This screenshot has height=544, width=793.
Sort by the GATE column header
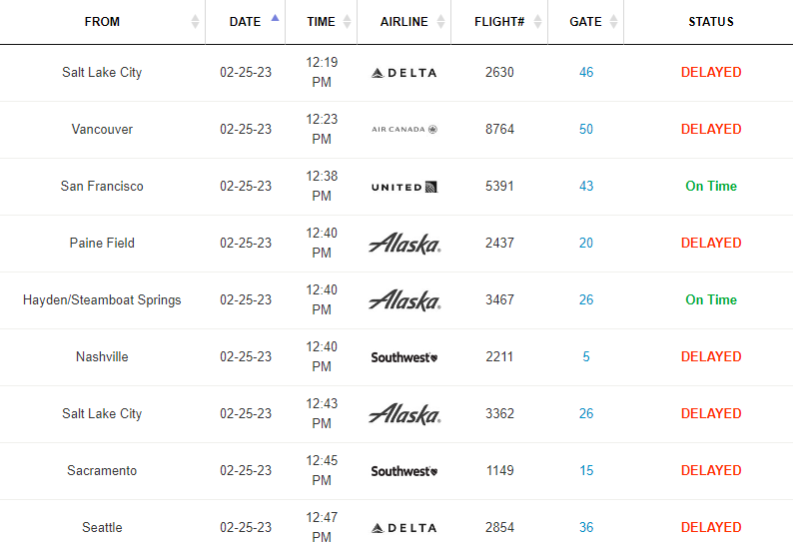pyautogui.click(x=585, y=22)
